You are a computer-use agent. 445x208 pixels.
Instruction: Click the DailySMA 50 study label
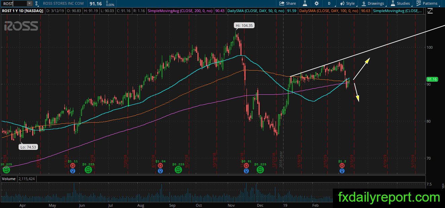[x=257, y=11]
